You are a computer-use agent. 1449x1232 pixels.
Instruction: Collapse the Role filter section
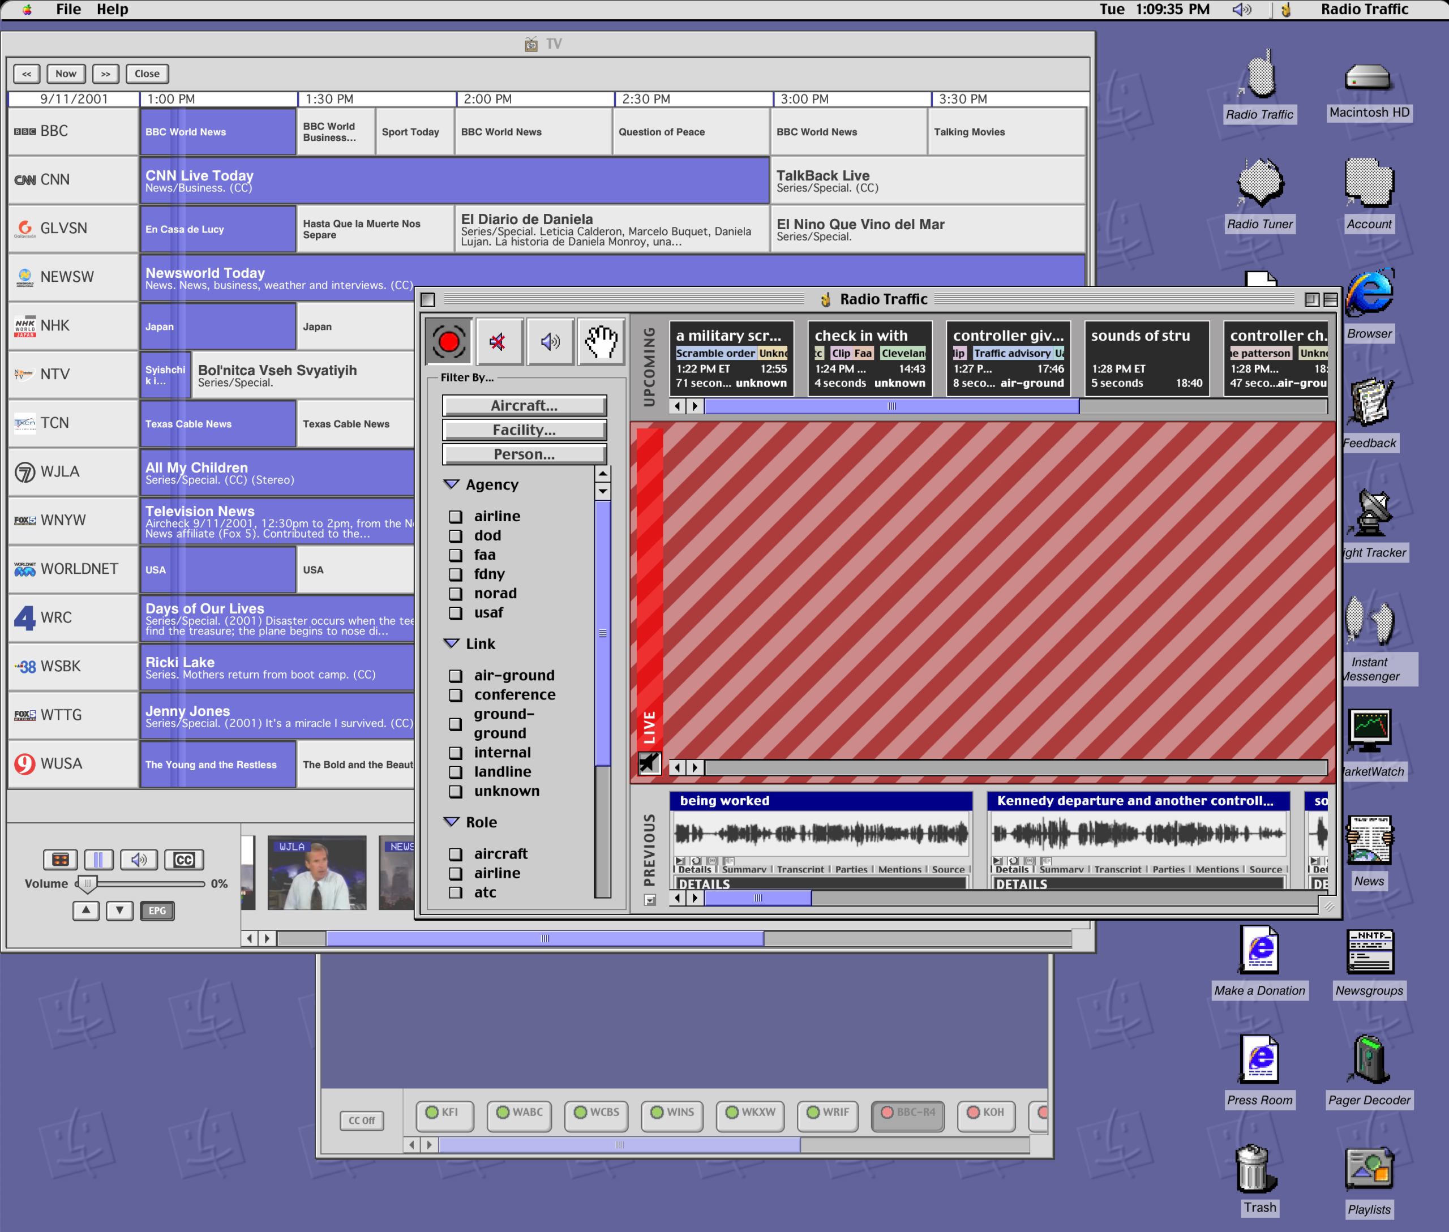pyautogui.click(x=451, y=822)
